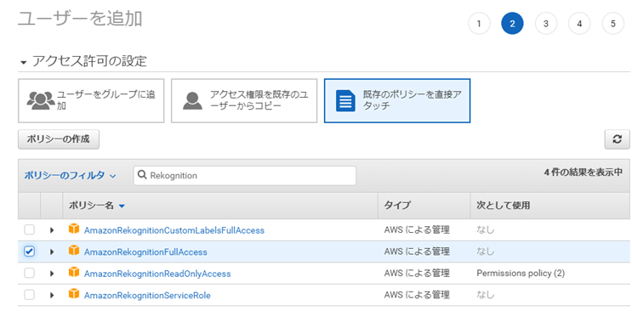Click the policy box icon for AmazonRekognitionReadOnlyAccess
Screen dimensions: 632x311
[74, 273]
